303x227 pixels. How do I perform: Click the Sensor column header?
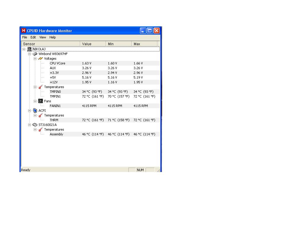[x=50, y=44]
